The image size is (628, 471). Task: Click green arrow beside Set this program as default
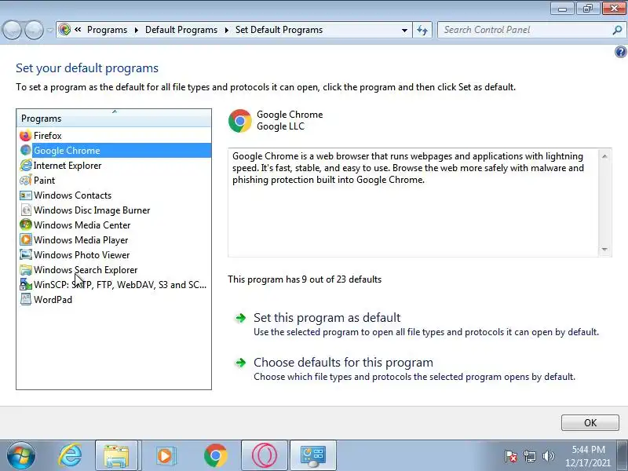[x=240, y=318]
